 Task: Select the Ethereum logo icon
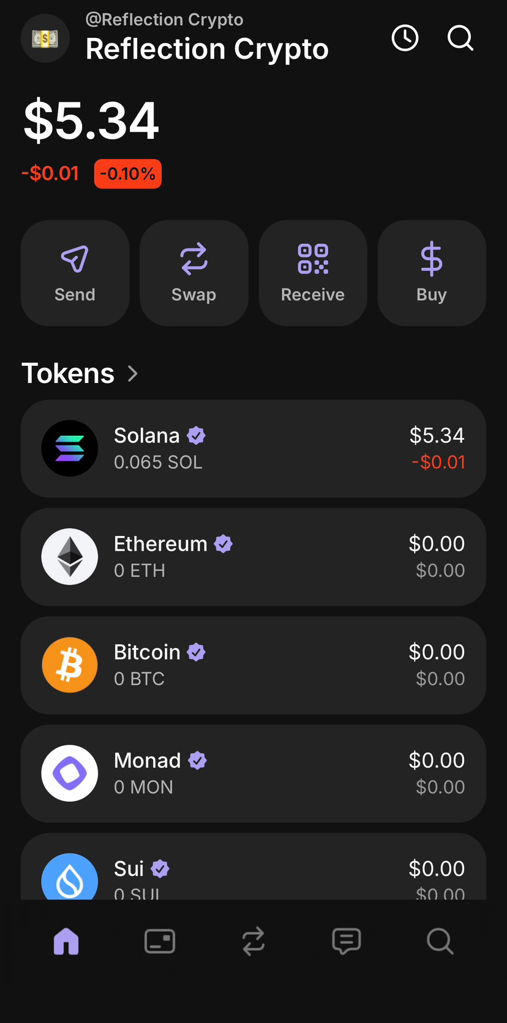click(70, 557)
